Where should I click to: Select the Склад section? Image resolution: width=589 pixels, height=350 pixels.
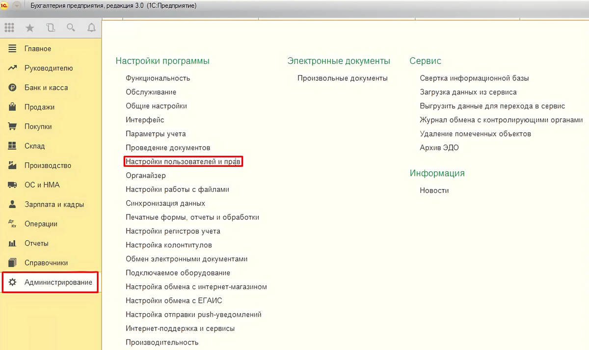click(34, 146)
